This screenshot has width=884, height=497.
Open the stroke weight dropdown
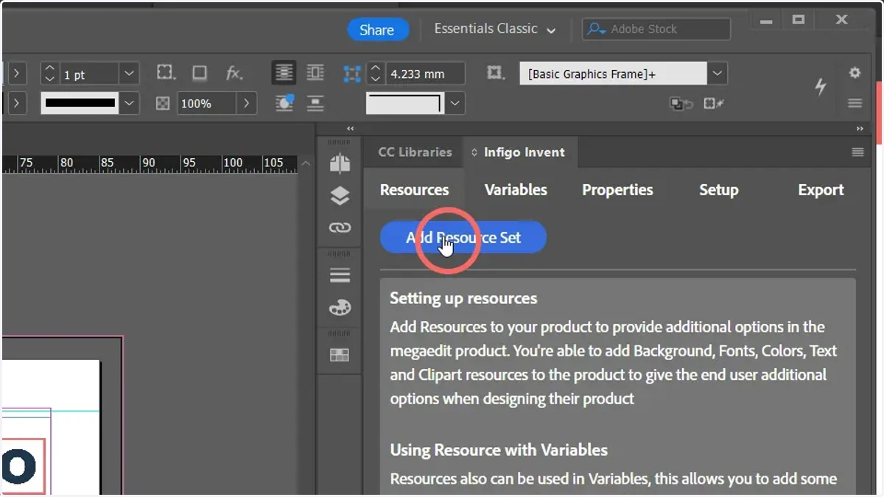129,74
